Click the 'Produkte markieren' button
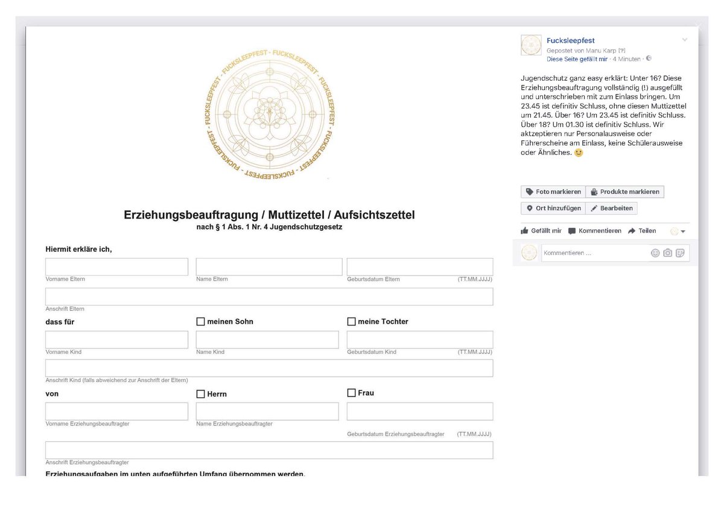724x511 pixels. [625, 192]
